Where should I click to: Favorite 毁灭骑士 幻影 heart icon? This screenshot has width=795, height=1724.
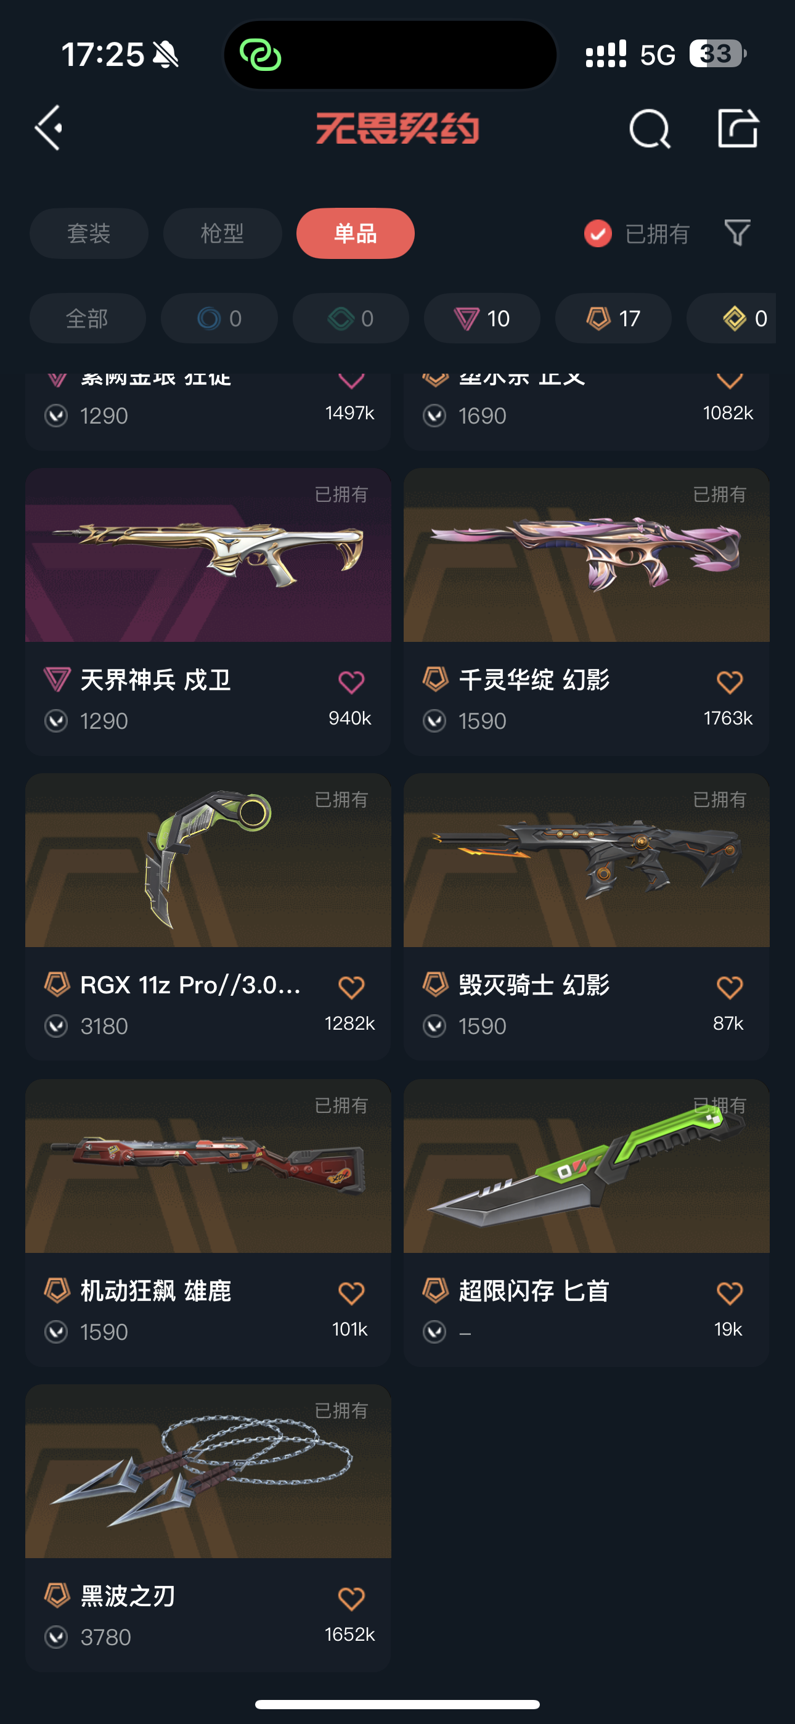coord(728,987)
